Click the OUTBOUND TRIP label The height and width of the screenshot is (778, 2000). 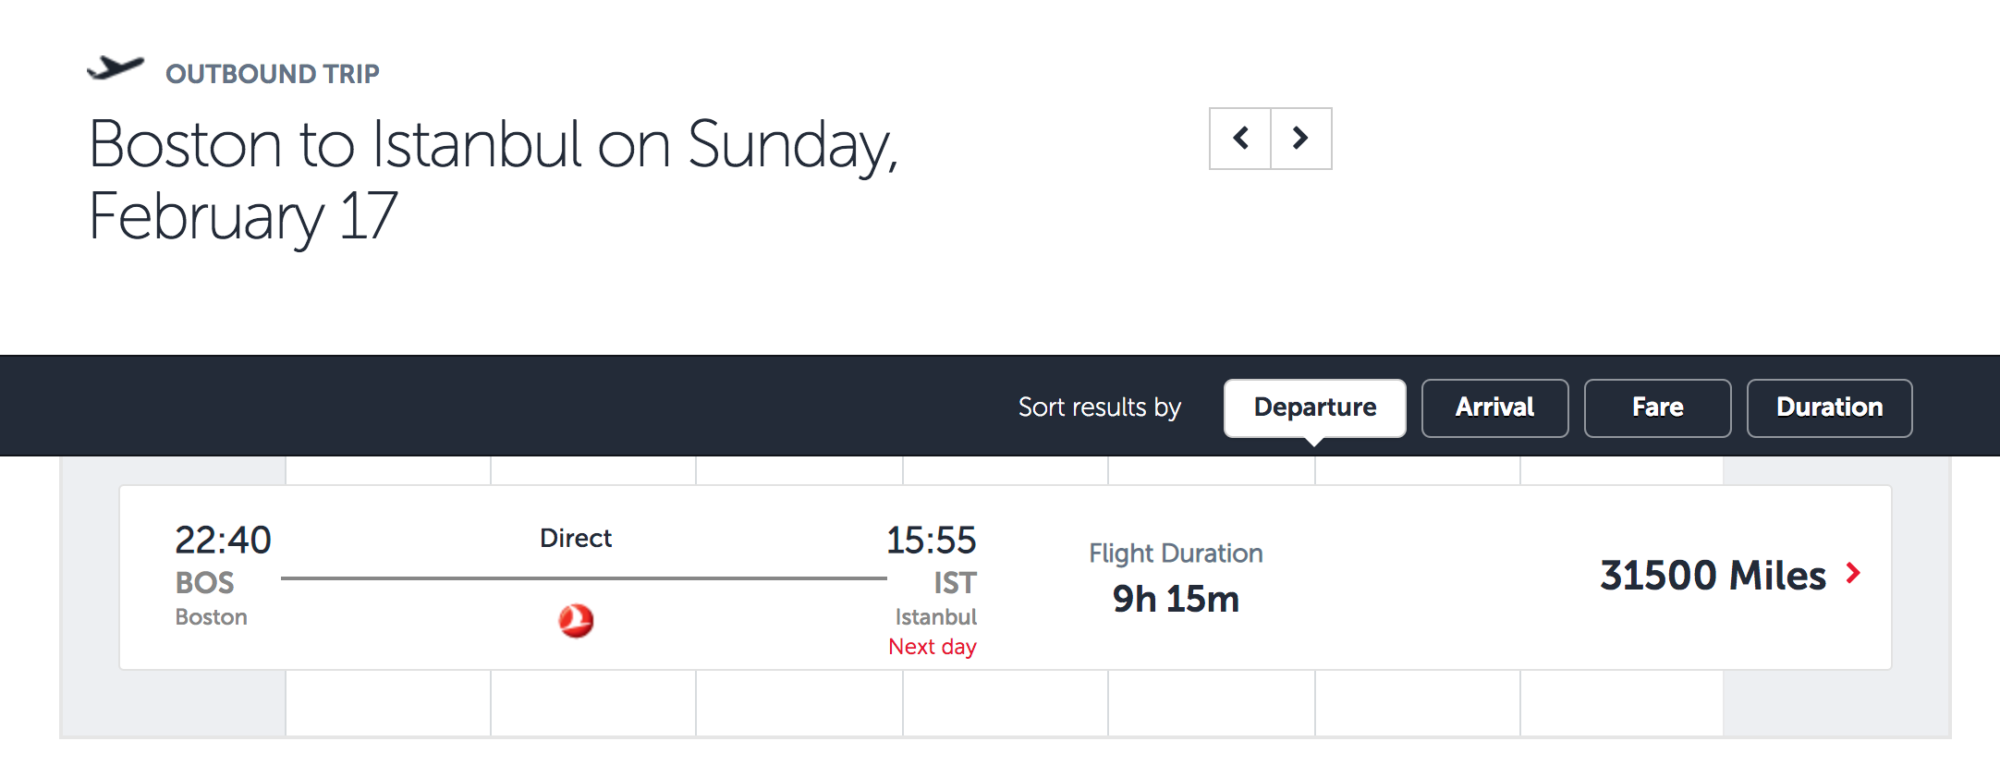click(x=273, y=74)
